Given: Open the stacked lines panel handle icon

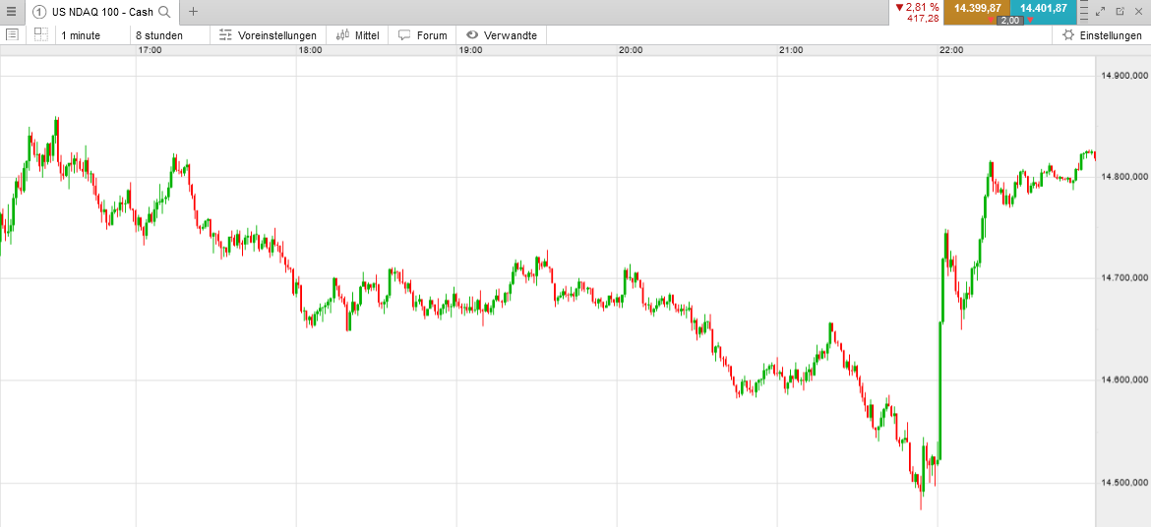Looking at the screenshot, I should 1085,11.
